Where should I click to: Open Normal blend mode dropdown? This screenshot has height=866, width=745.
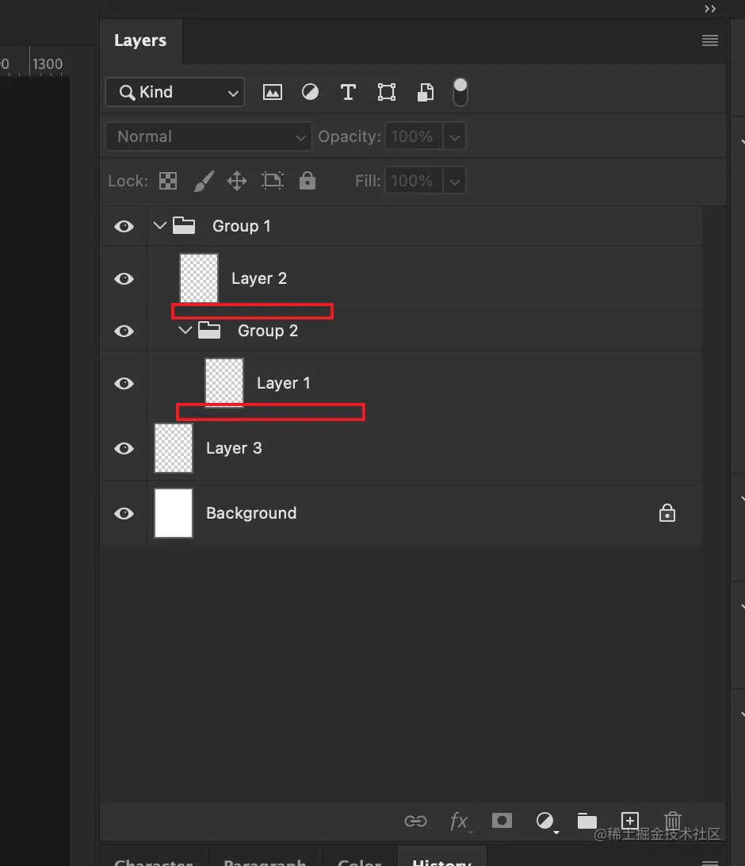(x=208, y=136)
